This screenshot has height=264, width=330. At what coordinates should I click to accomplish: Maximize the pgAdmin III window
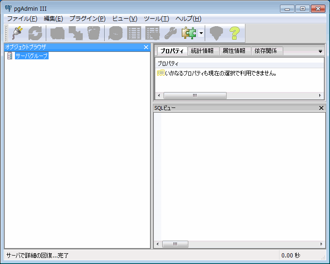[x=302, y=9]
